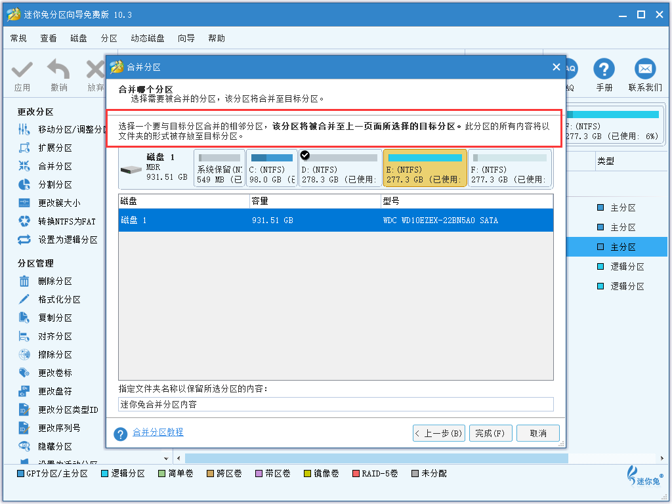Click the 撤销 (Undo) arrow icon
The height and width of the screenshot is (504, 672).
pos(58,69)
